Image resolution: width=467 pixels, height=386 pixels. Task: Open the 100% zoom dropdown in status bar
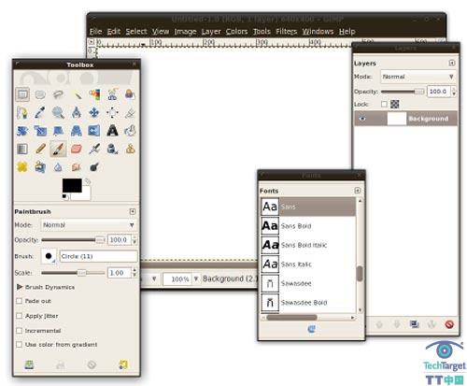click(x=196, y=279)
